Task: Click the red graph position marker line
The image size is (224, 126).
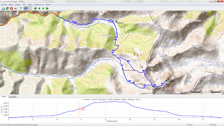Action: tap(79, 110)
